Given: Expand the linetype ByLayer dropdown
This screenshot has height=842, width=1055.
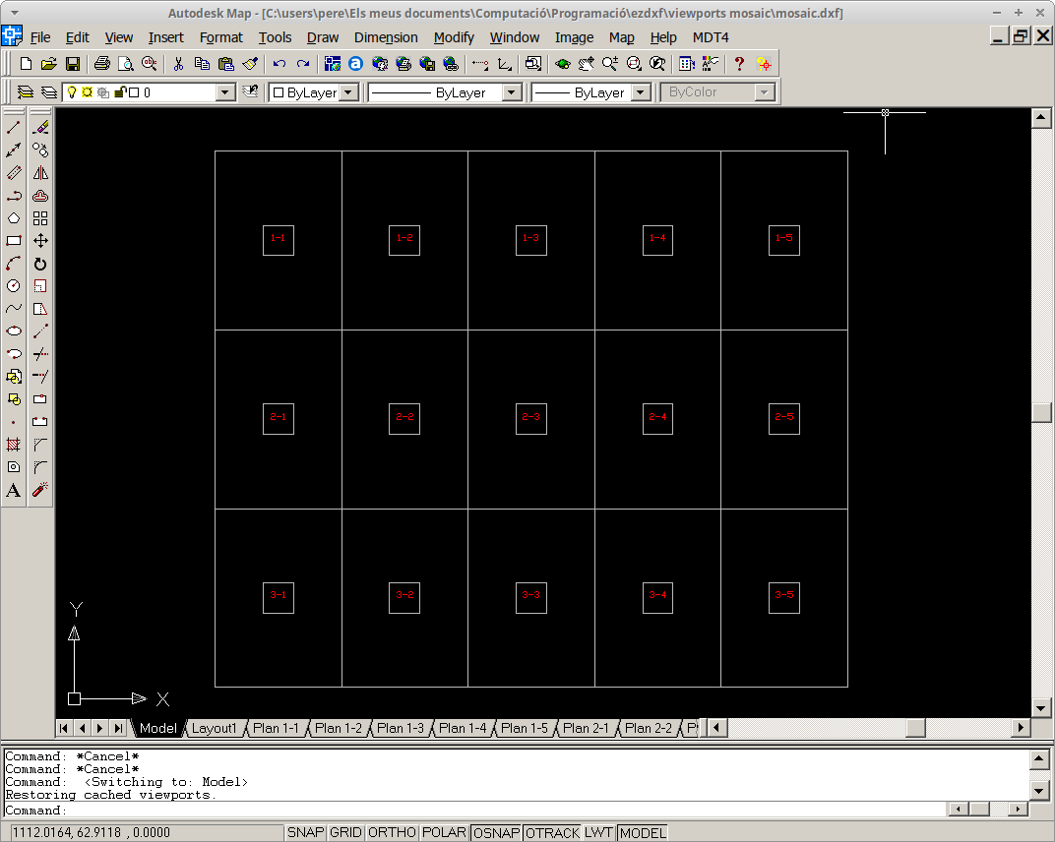Looking at the screenshot, I should pos(512,92).
